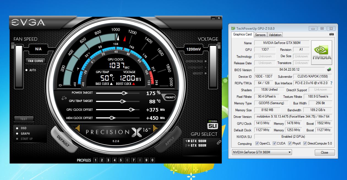
Task: Click the APPLY button
Action: pos(170,141)
